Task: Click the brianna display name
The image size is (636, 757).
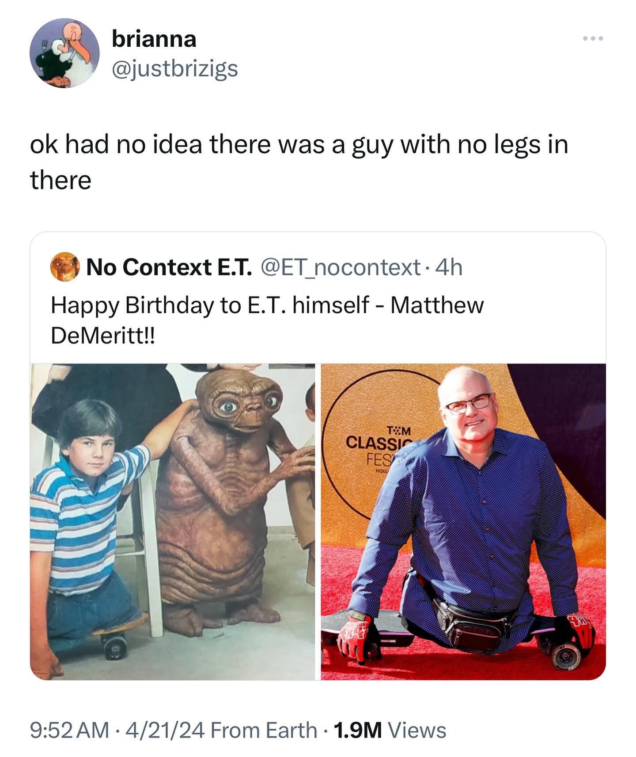Action: click(154, 39)
